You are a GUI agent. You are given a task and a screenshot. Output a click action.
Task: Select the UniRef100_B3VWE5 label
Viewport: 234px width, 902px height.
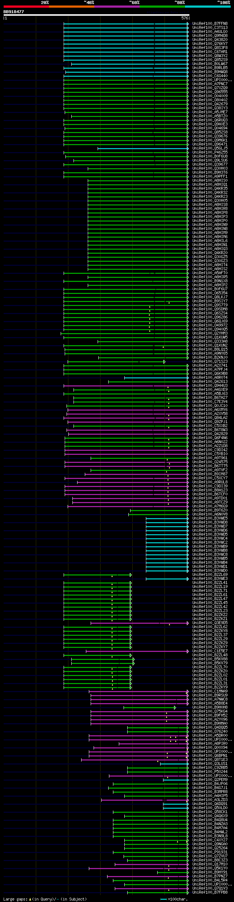(210, 518)
